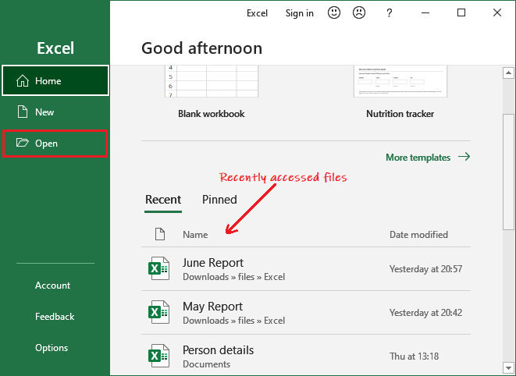Click May Report path Downloads » files » Excel
The height and width of the screenshot is (376, 516).
tap(233, 321)
